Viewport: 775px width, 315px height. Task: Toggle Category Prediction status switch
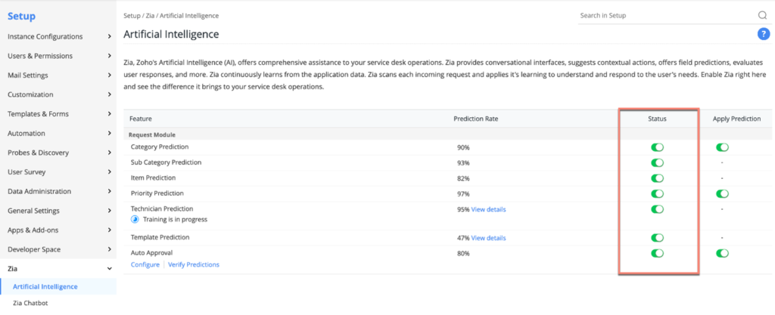click(x=657, y=147)
